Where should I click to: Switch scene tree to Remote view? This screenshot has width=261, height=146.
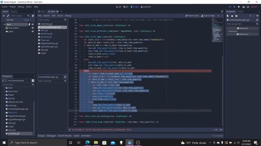10,20
